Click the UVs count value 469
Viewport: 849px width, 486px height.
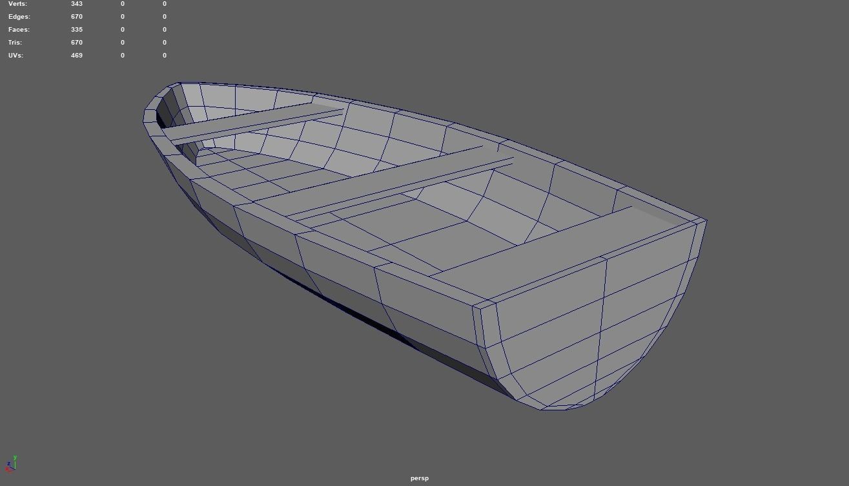pos(77,56)
